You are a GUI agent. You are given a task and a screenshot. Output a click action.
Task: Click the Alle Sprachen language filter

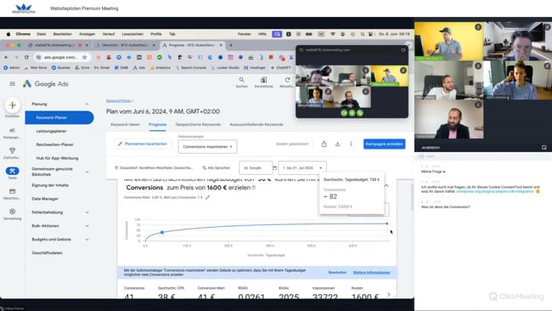[217, 168]
